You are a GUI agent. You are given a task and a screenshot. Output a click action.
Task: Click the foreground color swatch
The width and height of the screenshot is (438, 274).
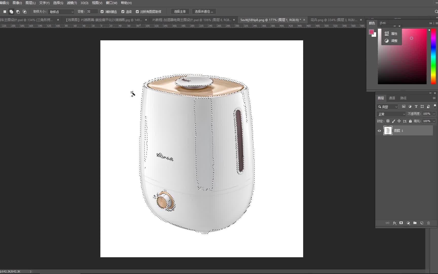coord(371,32)
